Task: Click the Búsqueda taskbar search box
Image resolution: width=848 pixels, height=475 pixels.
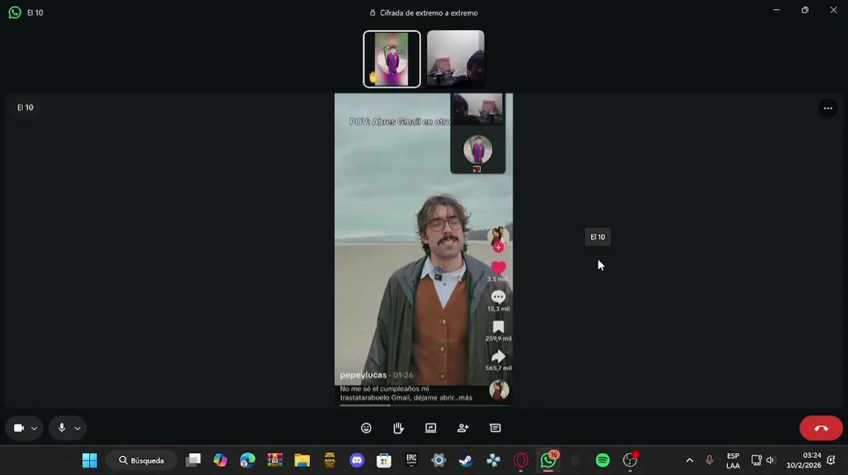Action: click(141, 460)
